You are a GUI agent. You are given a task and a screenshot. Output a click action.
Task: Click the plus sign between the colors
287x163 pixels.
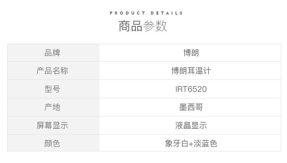click(x=191, y=144)
